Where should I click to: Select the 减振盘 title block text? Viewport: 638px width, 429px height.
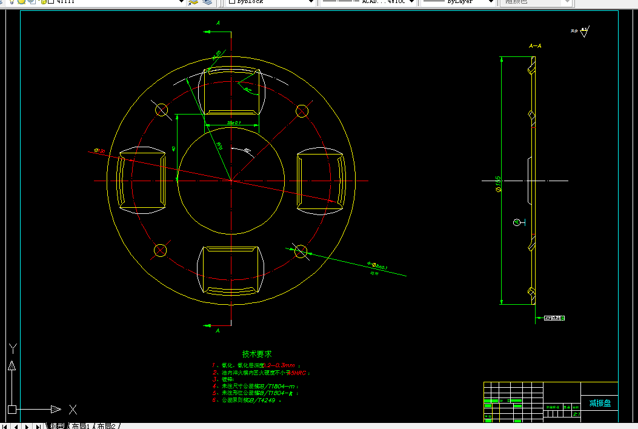click(x=600, y=404)
